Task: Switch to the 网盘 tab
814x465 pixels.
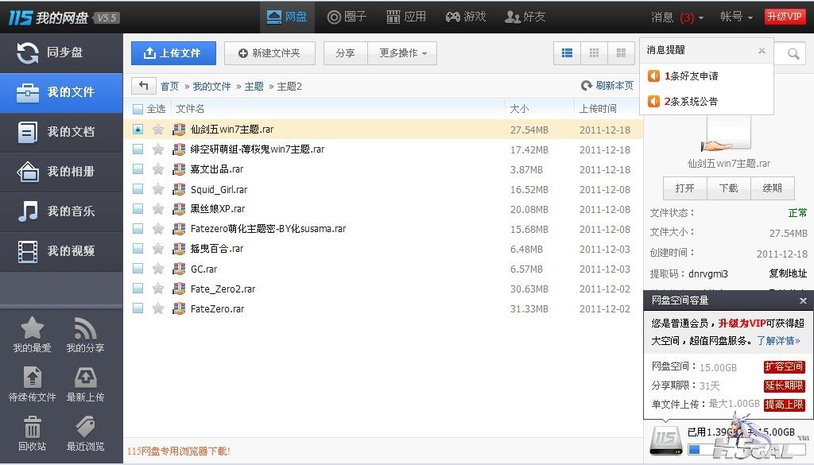Action: (286, 17)
